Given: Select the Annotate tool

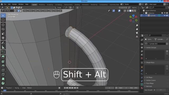Looking at the screenshot, I should (x=3, y=43).
